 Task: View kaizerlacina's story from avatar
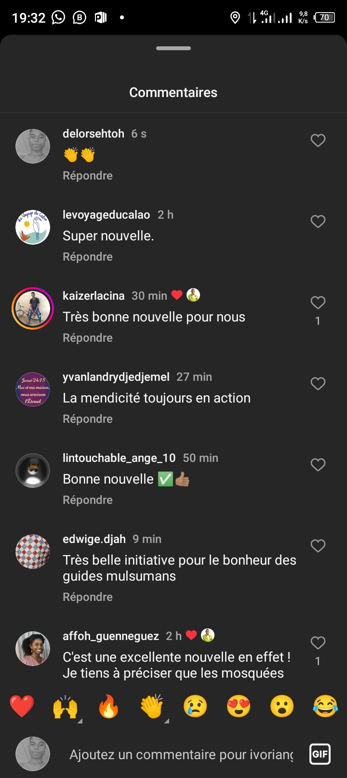tap(33, 308)
